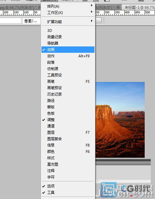
Task: Show the 字符 panel
Action: click(68, 177)
